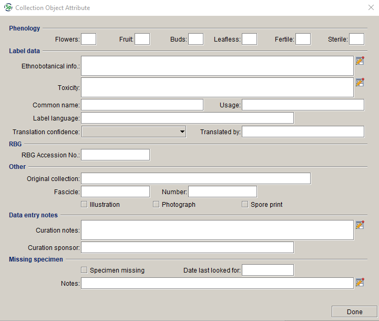Click into the Buds field
The image size is (379, 321).
tap(196, 39)
